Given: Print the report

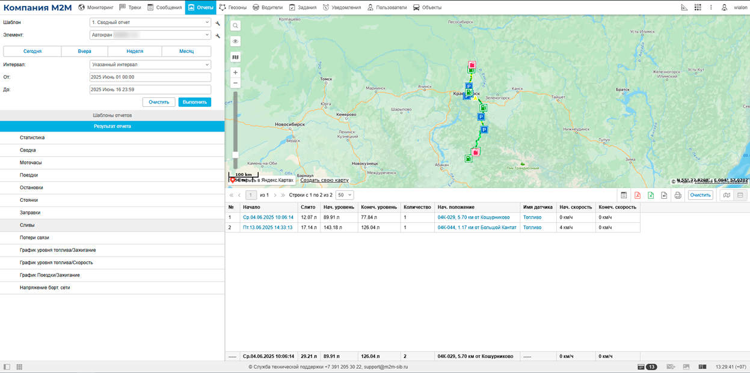Looking at the screenshot, I should pyautogui.click(x=678, y=195).
